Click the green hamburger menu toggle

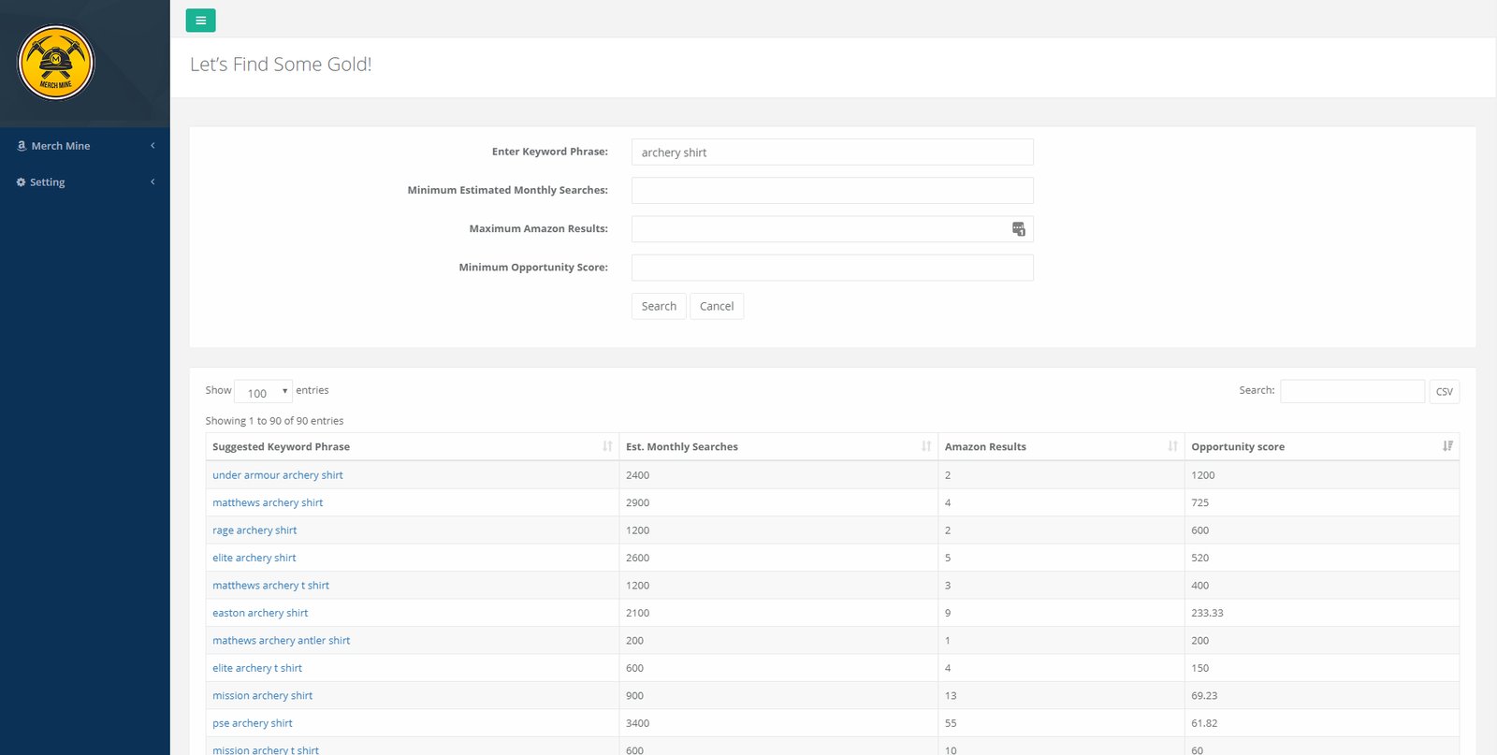pyautogui.click(x=200, y=21)
